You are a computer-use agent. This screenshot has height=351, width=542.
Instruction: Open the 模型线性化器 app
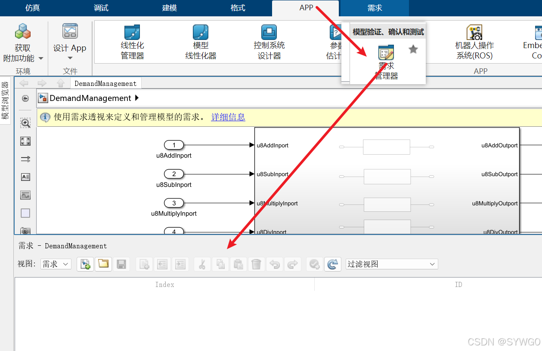click(x=201, y=42)
